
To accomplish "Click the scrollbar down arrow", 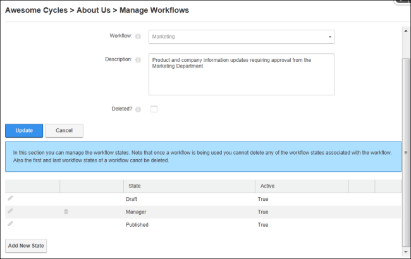I will click(x=406, y=251).
